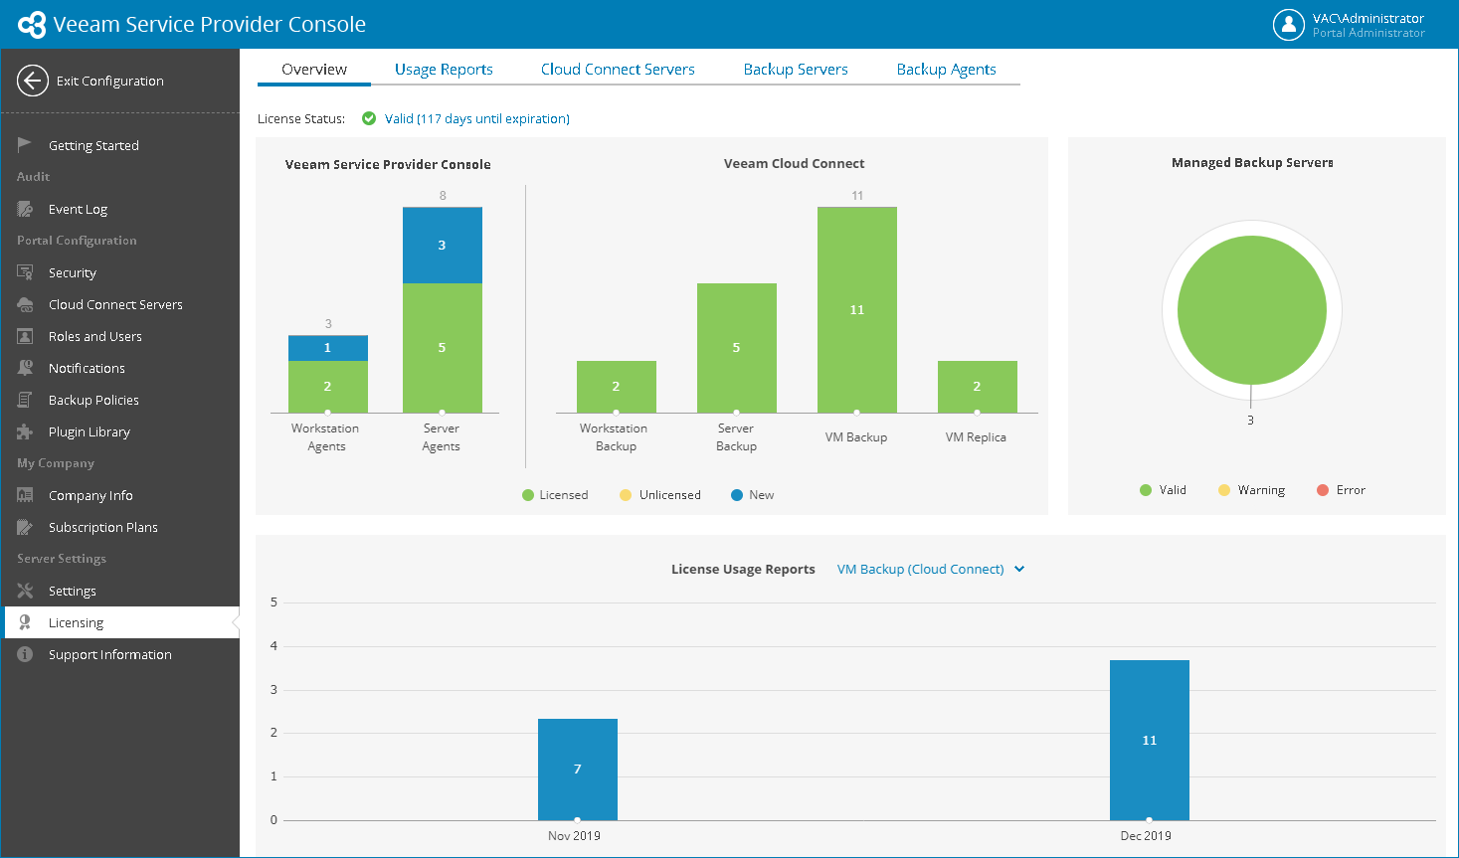Image resolution: width=1459 pixels, height=858 pixels.
Task: Click the Backup Policies icon
Action: pos(25,400)
